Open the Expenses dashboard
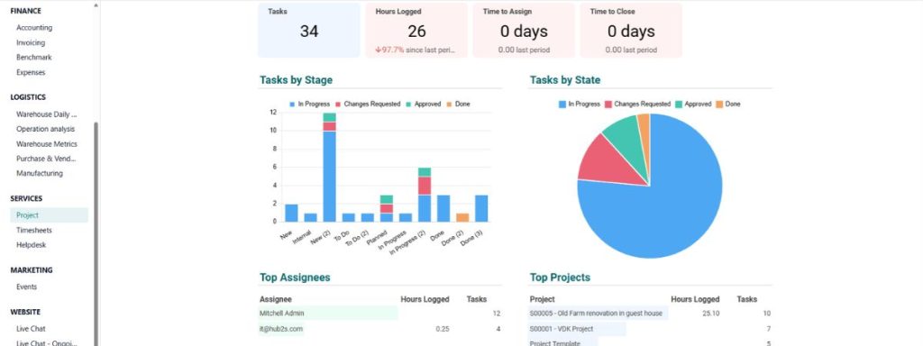The height and width of the screenshot is (346, 923). (x=31, y=72)
